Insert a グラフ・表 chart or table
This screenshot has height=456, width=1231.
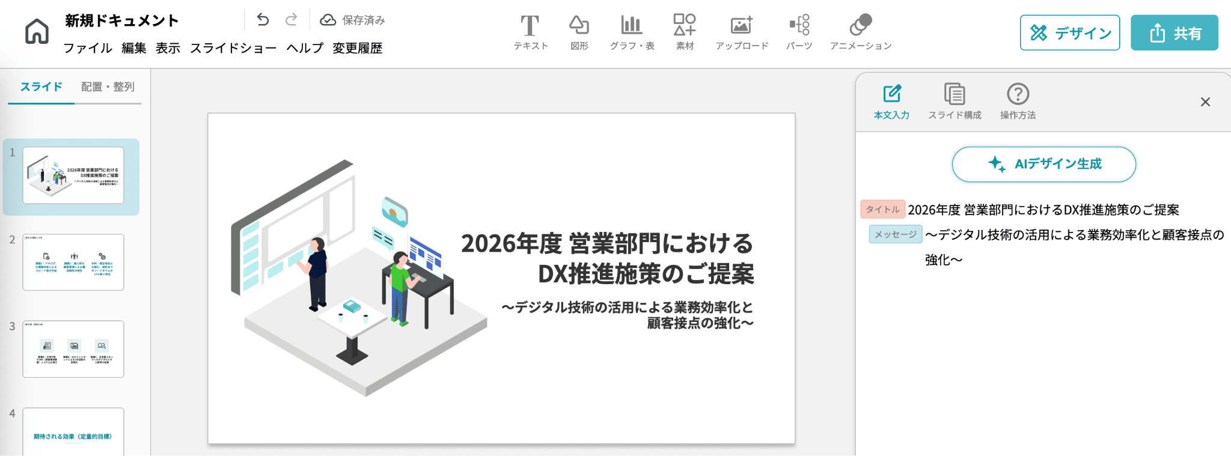632,32
